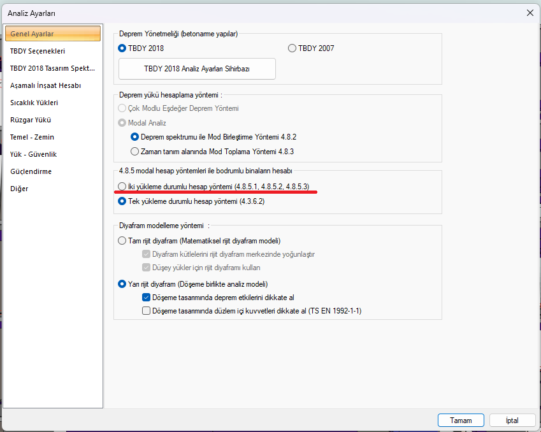Open TBDY 2018 Tasarım Spekt... page
541x432 pixels.
pyautogui.click(x=53, y=68)
